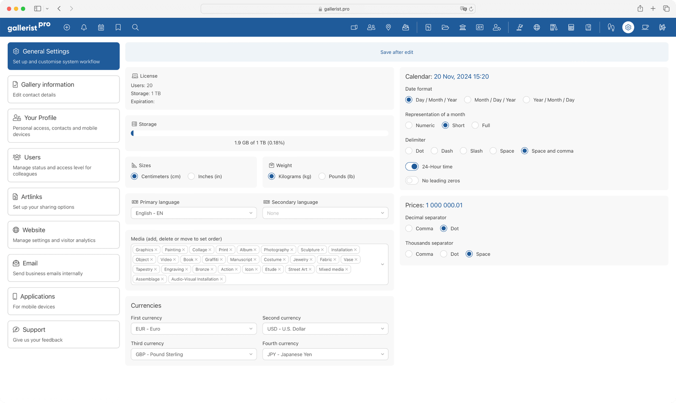Select Inches (in) radio button
The height and width of the screenshot is (403, 676).
[x=192, y=176]
